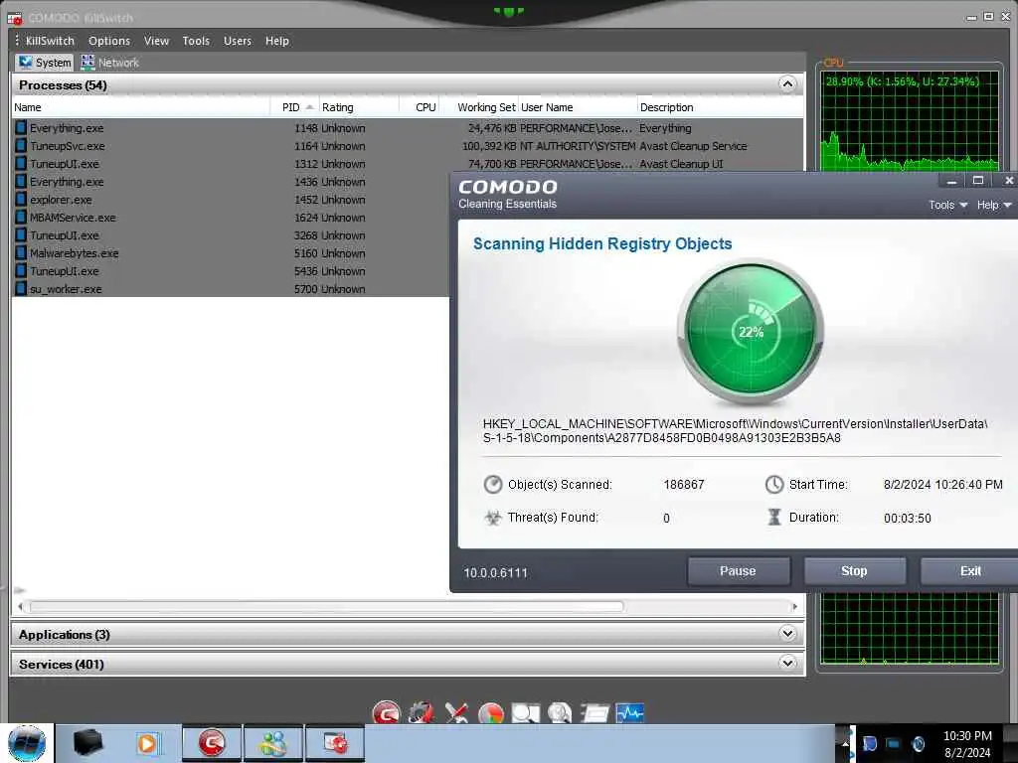The image size is (1018, 763).
Task: Switch to KillSwitch taskbar button
Action: (x=335, y=743)
